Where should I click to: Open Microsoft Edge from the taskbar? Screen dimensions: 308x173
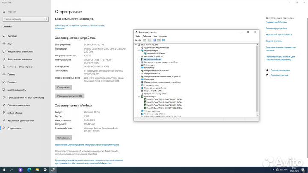[30, 170]
